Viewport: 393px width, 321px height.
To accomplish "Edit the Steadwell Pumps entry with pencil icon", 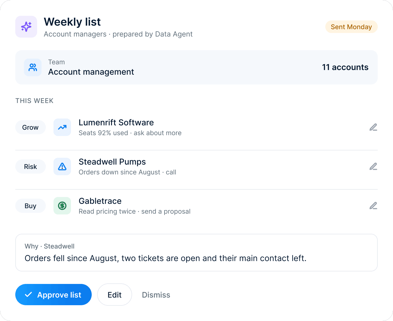I will point(373,166).
